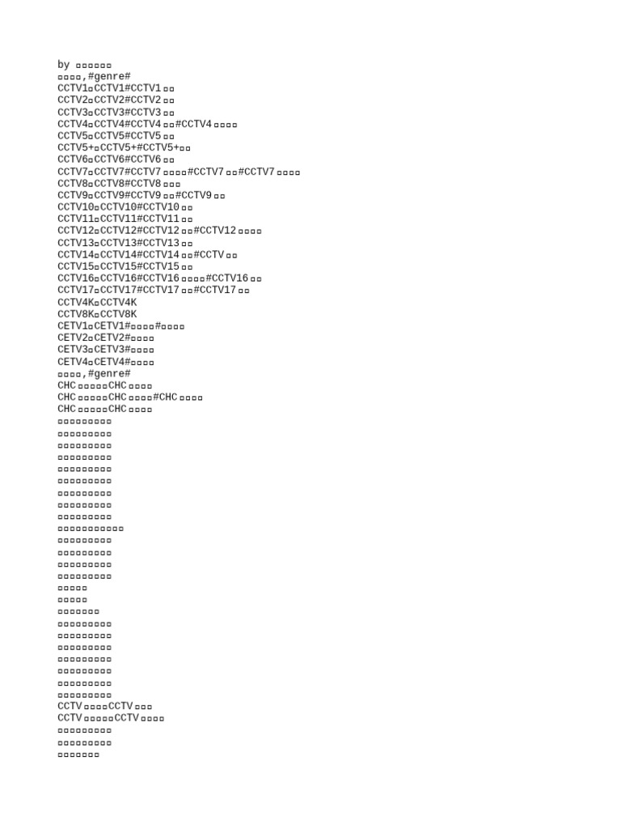Select the CCTV1 channel line
621x829 pixels.
(x=116, y=87)
